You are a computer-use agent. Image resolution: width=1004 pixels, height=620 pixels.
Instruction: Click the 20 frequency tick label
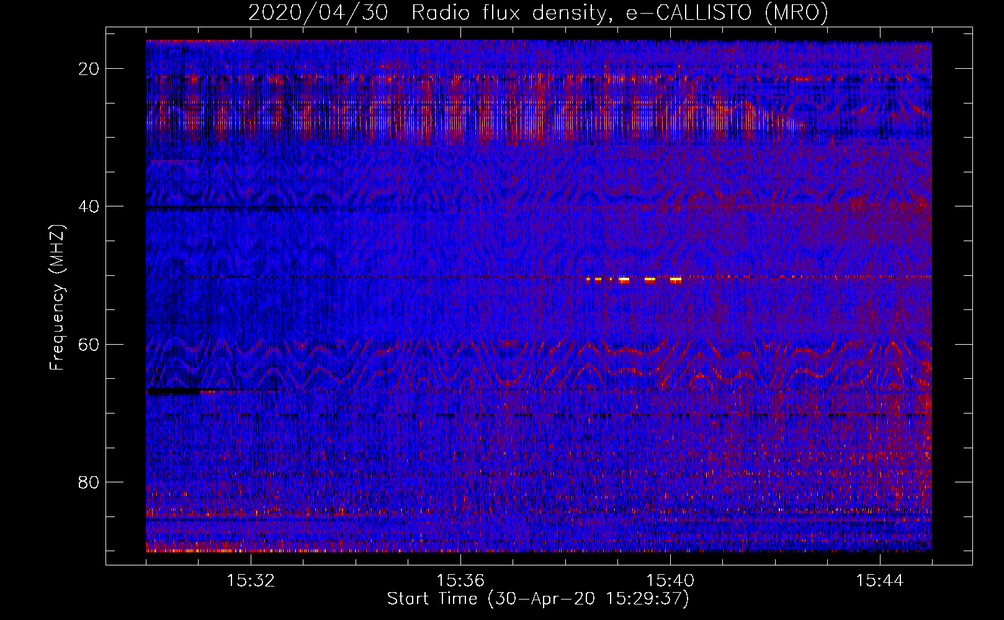point(89,69)
